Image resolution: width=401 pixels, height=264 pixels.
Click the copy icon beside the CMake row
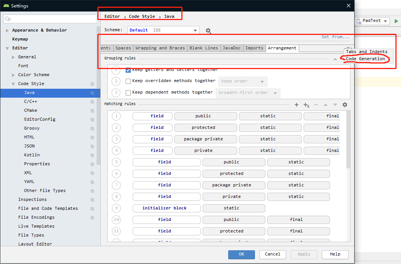(92, 111)
